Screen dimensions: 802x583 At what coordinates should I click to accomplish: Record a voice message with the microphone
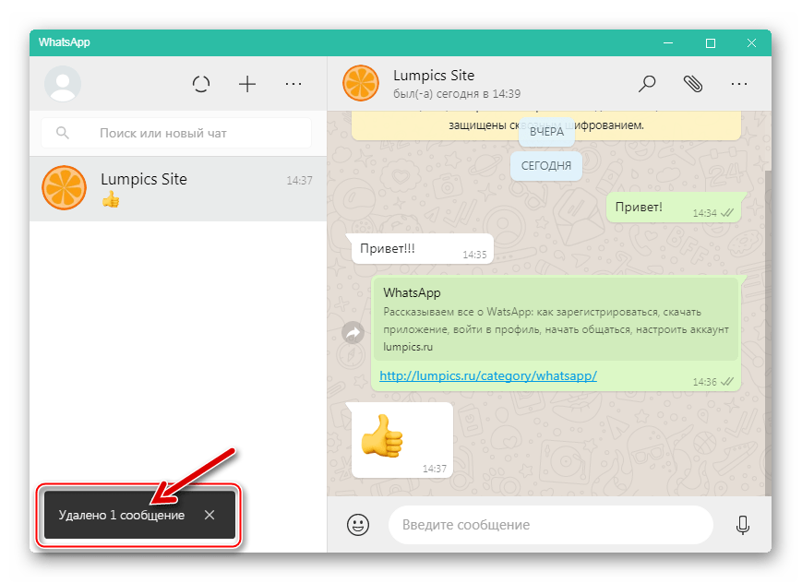[x=743, y=525]
